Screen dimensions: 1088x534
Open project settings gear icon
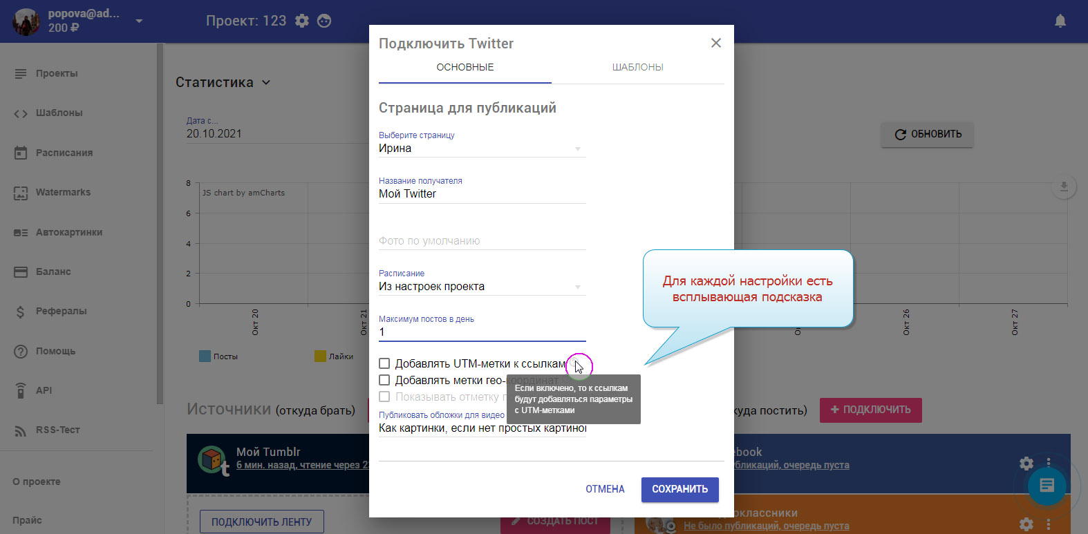pyautogui.click(x=302, y=21)
